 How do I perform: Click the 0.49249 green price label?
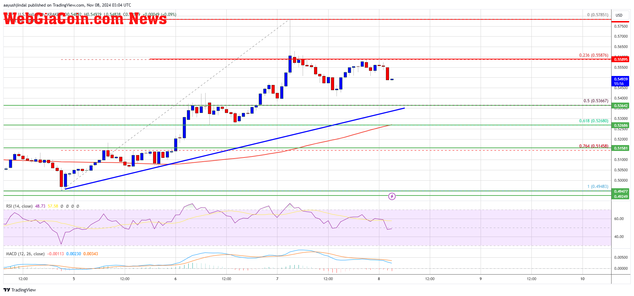tap(621, 197)
